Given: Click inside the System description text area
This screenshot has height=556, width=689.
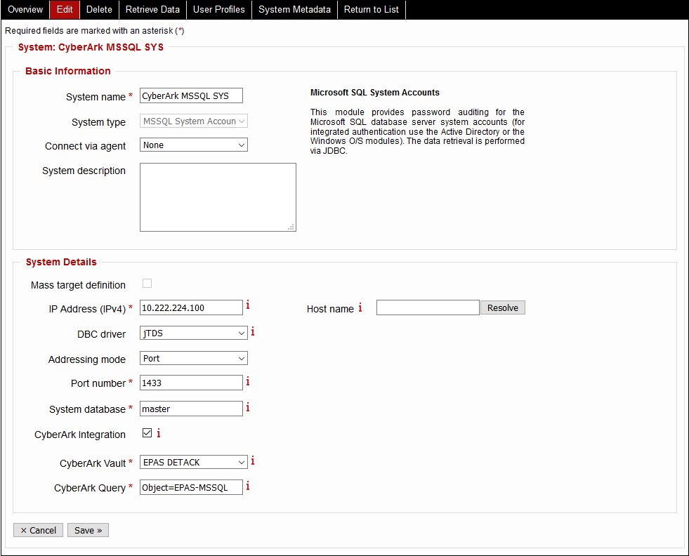Looking at the screenshot, I should [218, 197].
